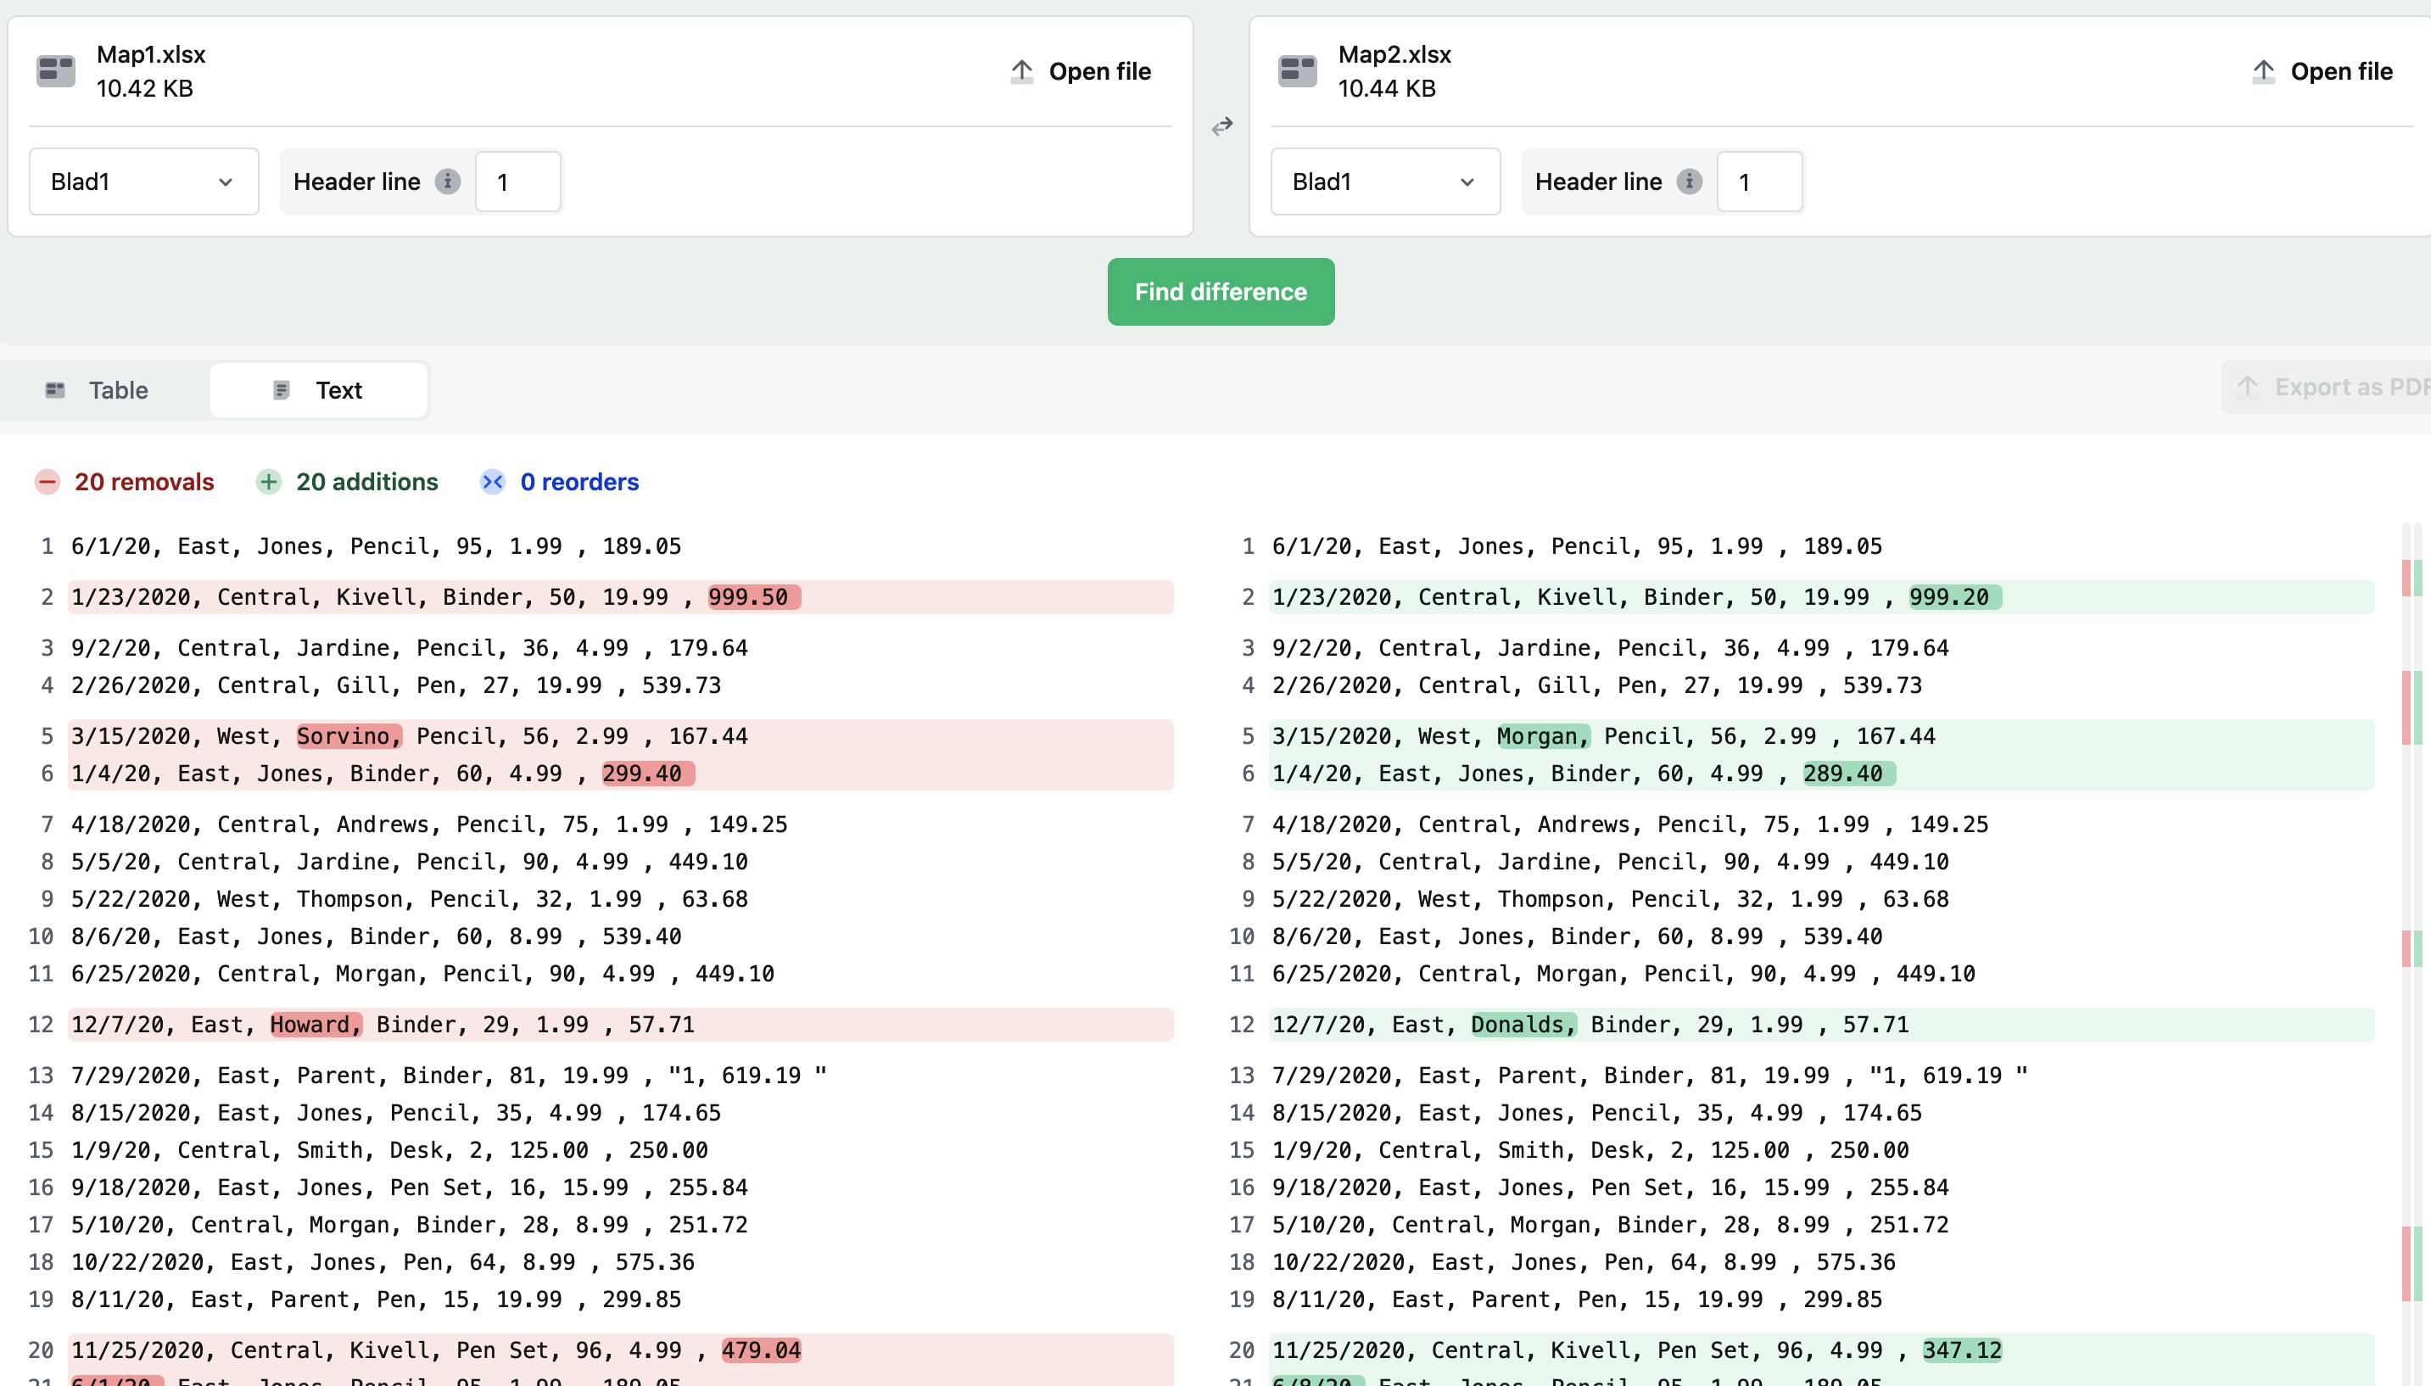2431x1386 pixels.
Task: Click Map1.xlsx spreadsheet file icon
Action: click(x=55, y=71)
